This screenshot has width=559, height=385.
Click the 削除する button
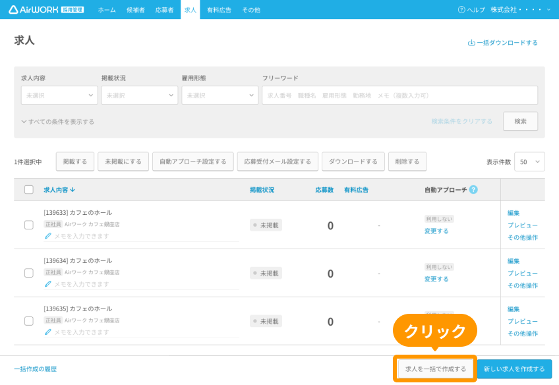click(x=407, y=162)
